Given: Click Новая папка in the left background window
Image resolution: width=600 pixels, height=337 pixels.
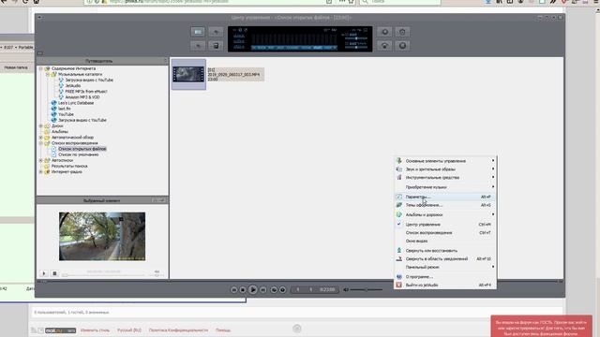Looking at the screenshot, I should [x=16, y=67].
